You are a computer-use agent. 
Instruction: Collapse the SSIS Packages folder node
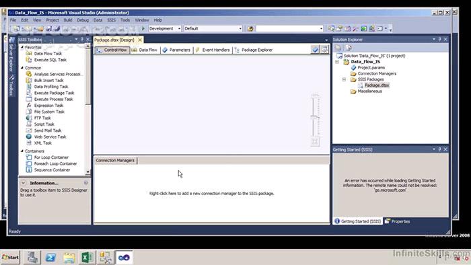click(345, 79)
